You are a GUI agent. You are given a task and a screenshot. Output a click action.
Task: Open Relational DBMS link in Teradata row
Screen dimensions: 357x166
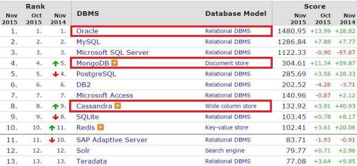coord(228,161)
